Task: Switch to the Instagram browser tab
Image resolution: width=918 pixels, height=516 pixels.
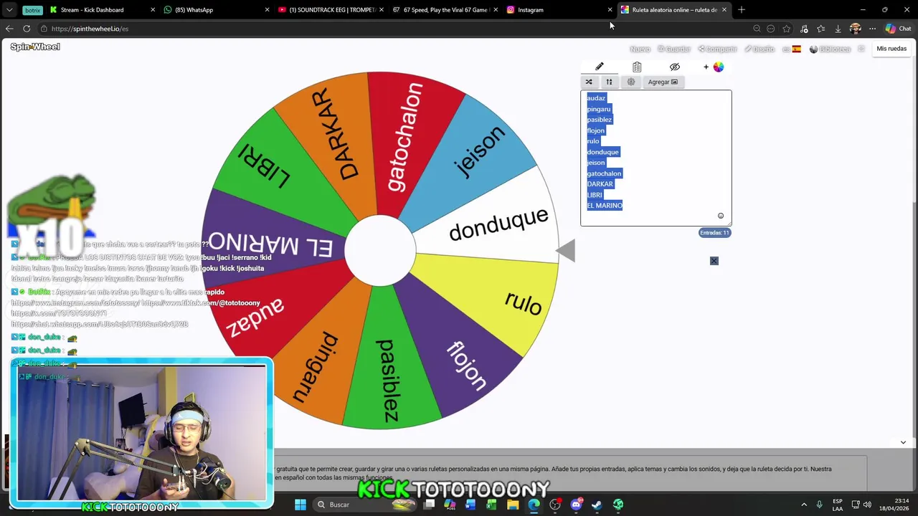Action: [x=558, y=10]
